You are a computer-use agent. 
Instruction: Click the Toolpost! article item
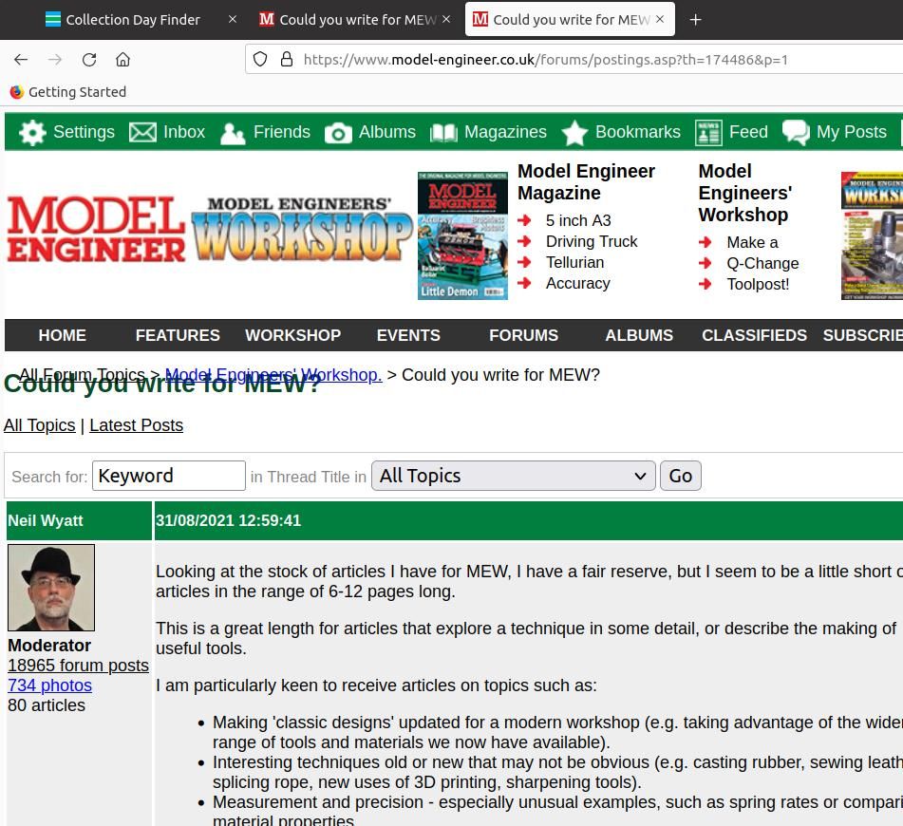[758, 284]
